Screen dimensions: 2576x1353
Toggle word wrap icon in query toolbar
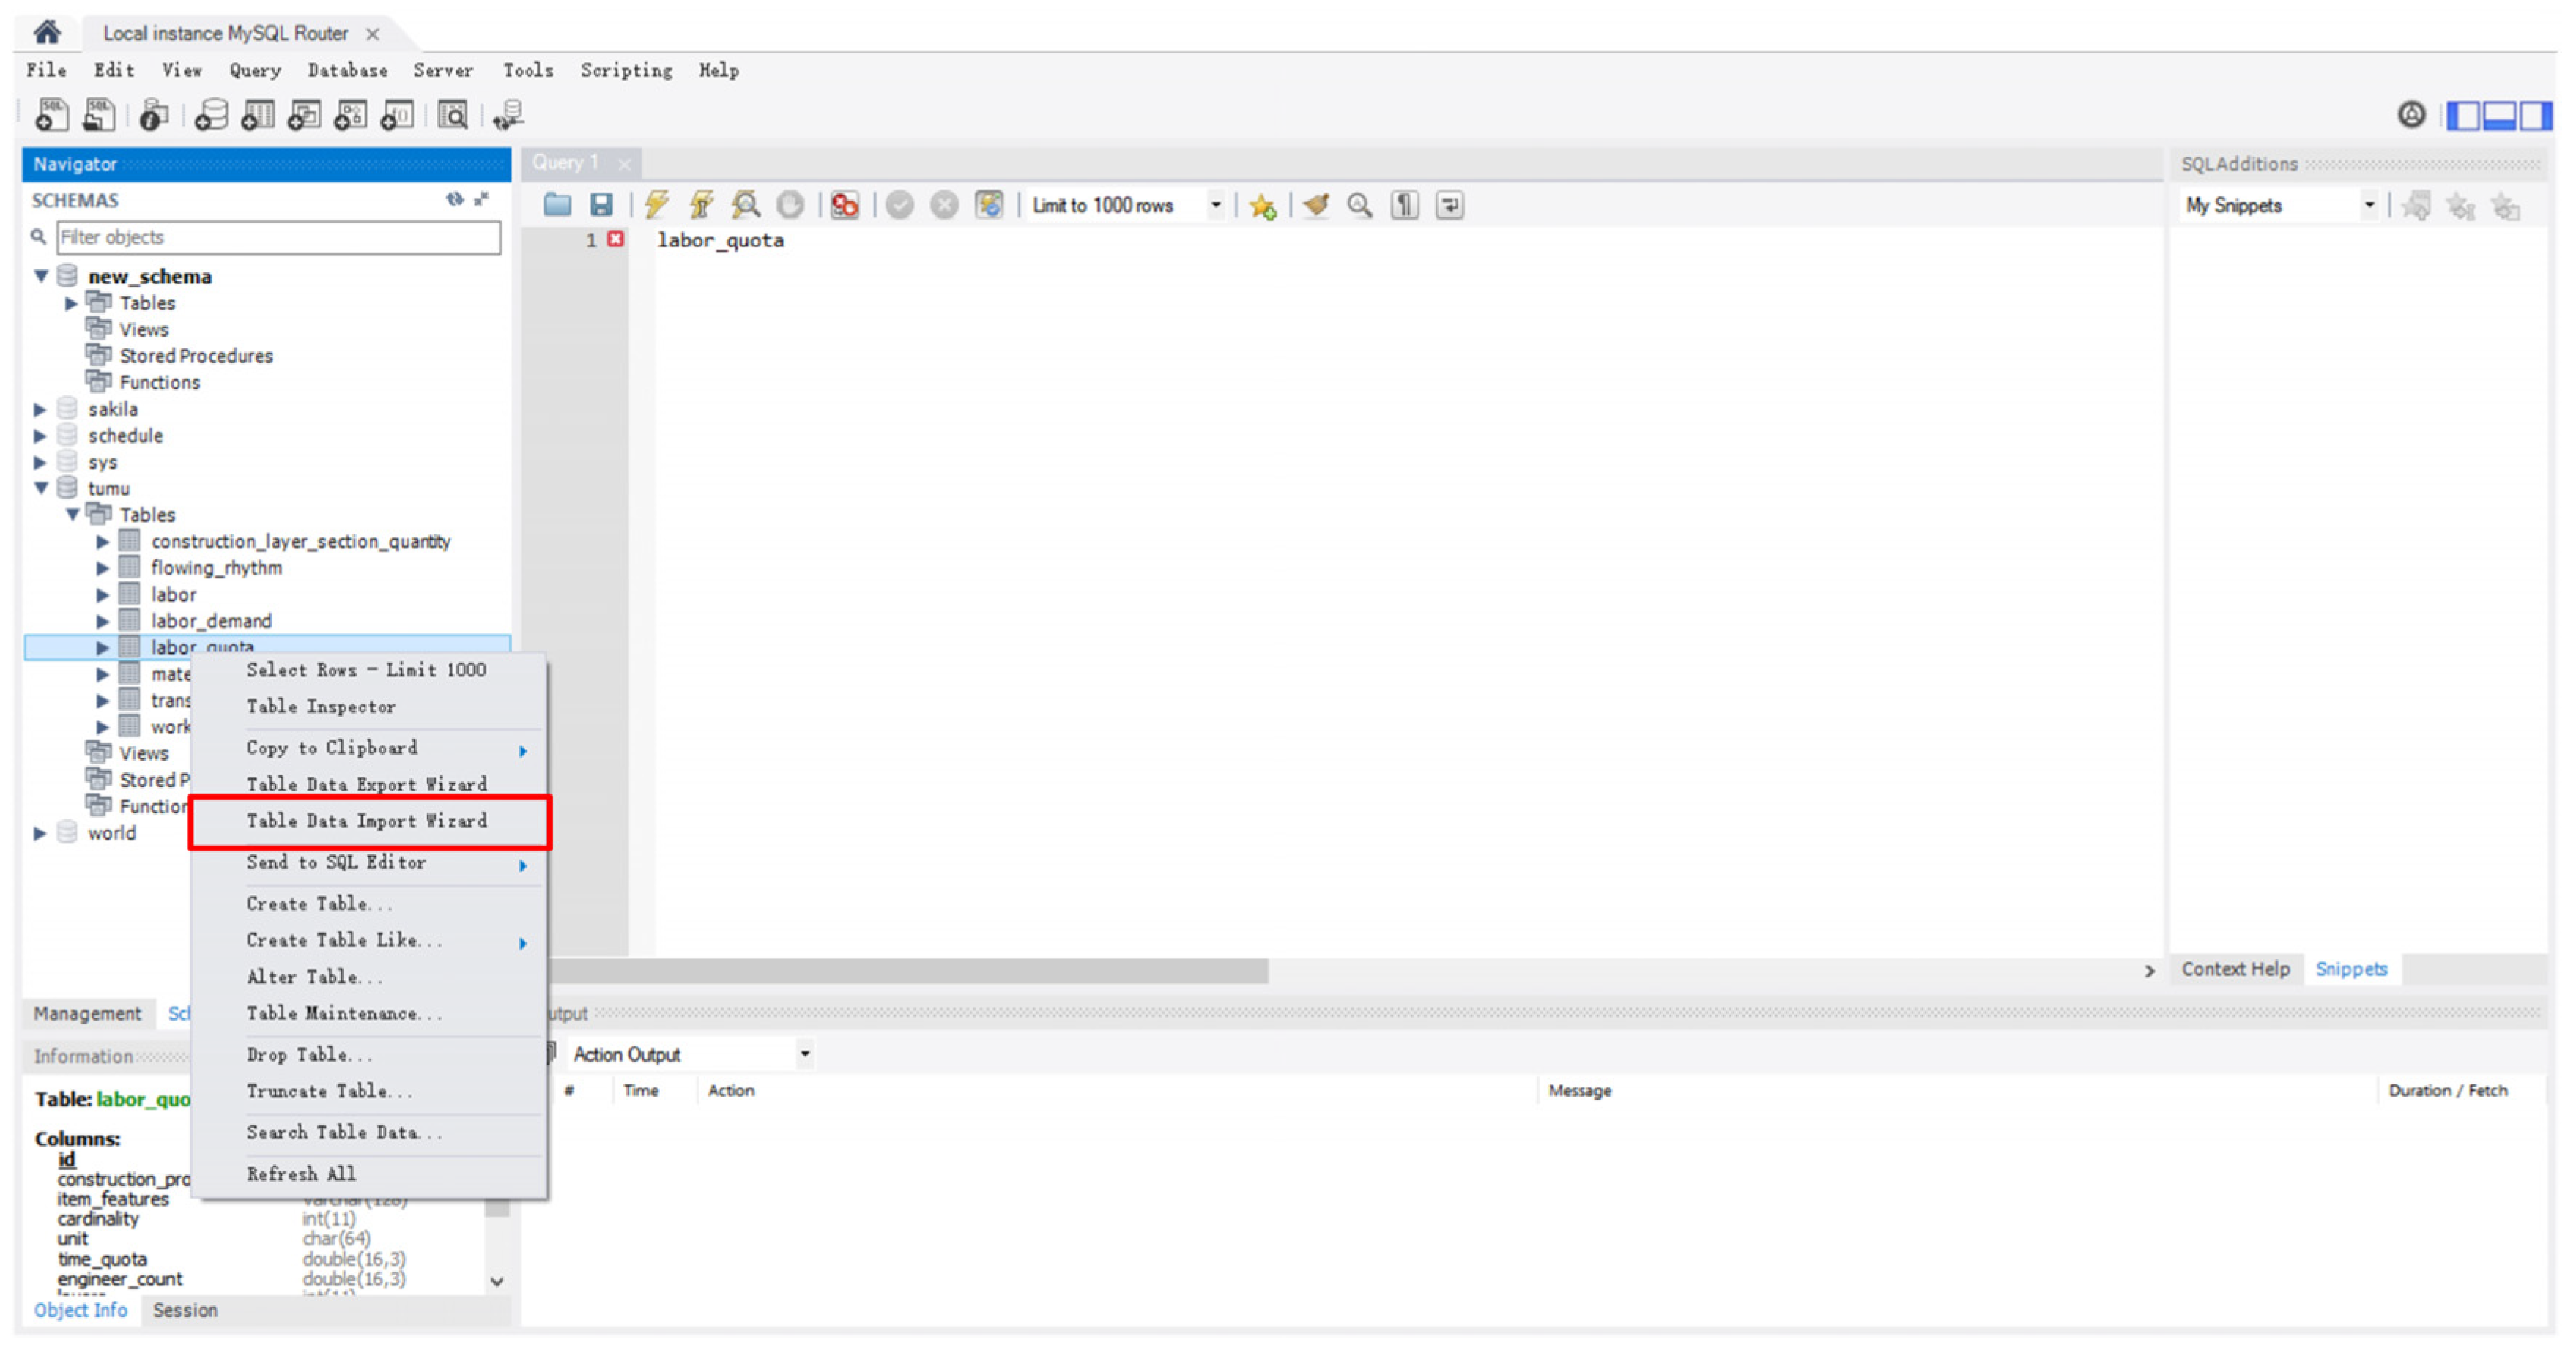pos(1449,205)
